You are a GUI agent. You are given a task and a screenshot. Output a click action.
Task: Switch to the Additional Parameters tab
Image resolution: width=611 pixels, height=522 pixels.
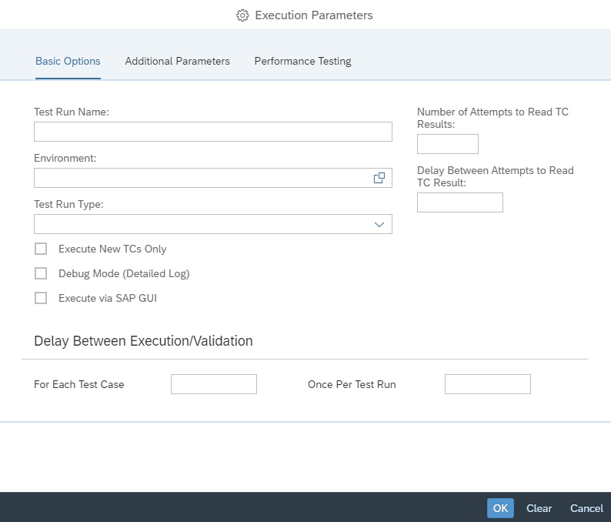point(177,62)
